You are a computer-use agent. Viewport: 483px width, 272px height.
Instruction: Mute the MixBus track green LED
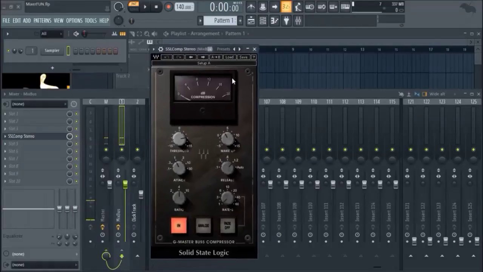(x=122, y=150)
